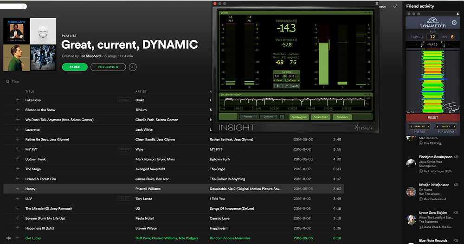
Task: Click the pin icon on Insight window
Action: (377, 4)
